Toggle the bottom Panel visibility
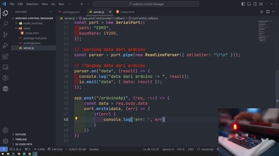The image size is (279, 156). tap(249, 4)
